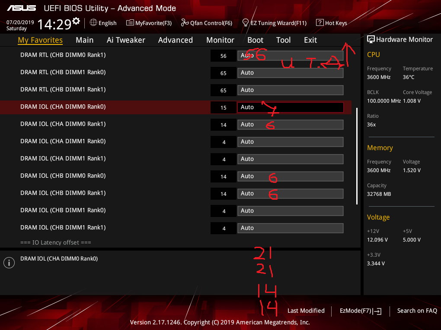Edit DRAM IOL CHB DIMM1 Rank1 field
This screenshot has height=330, width=441.
tap(290, 228)
